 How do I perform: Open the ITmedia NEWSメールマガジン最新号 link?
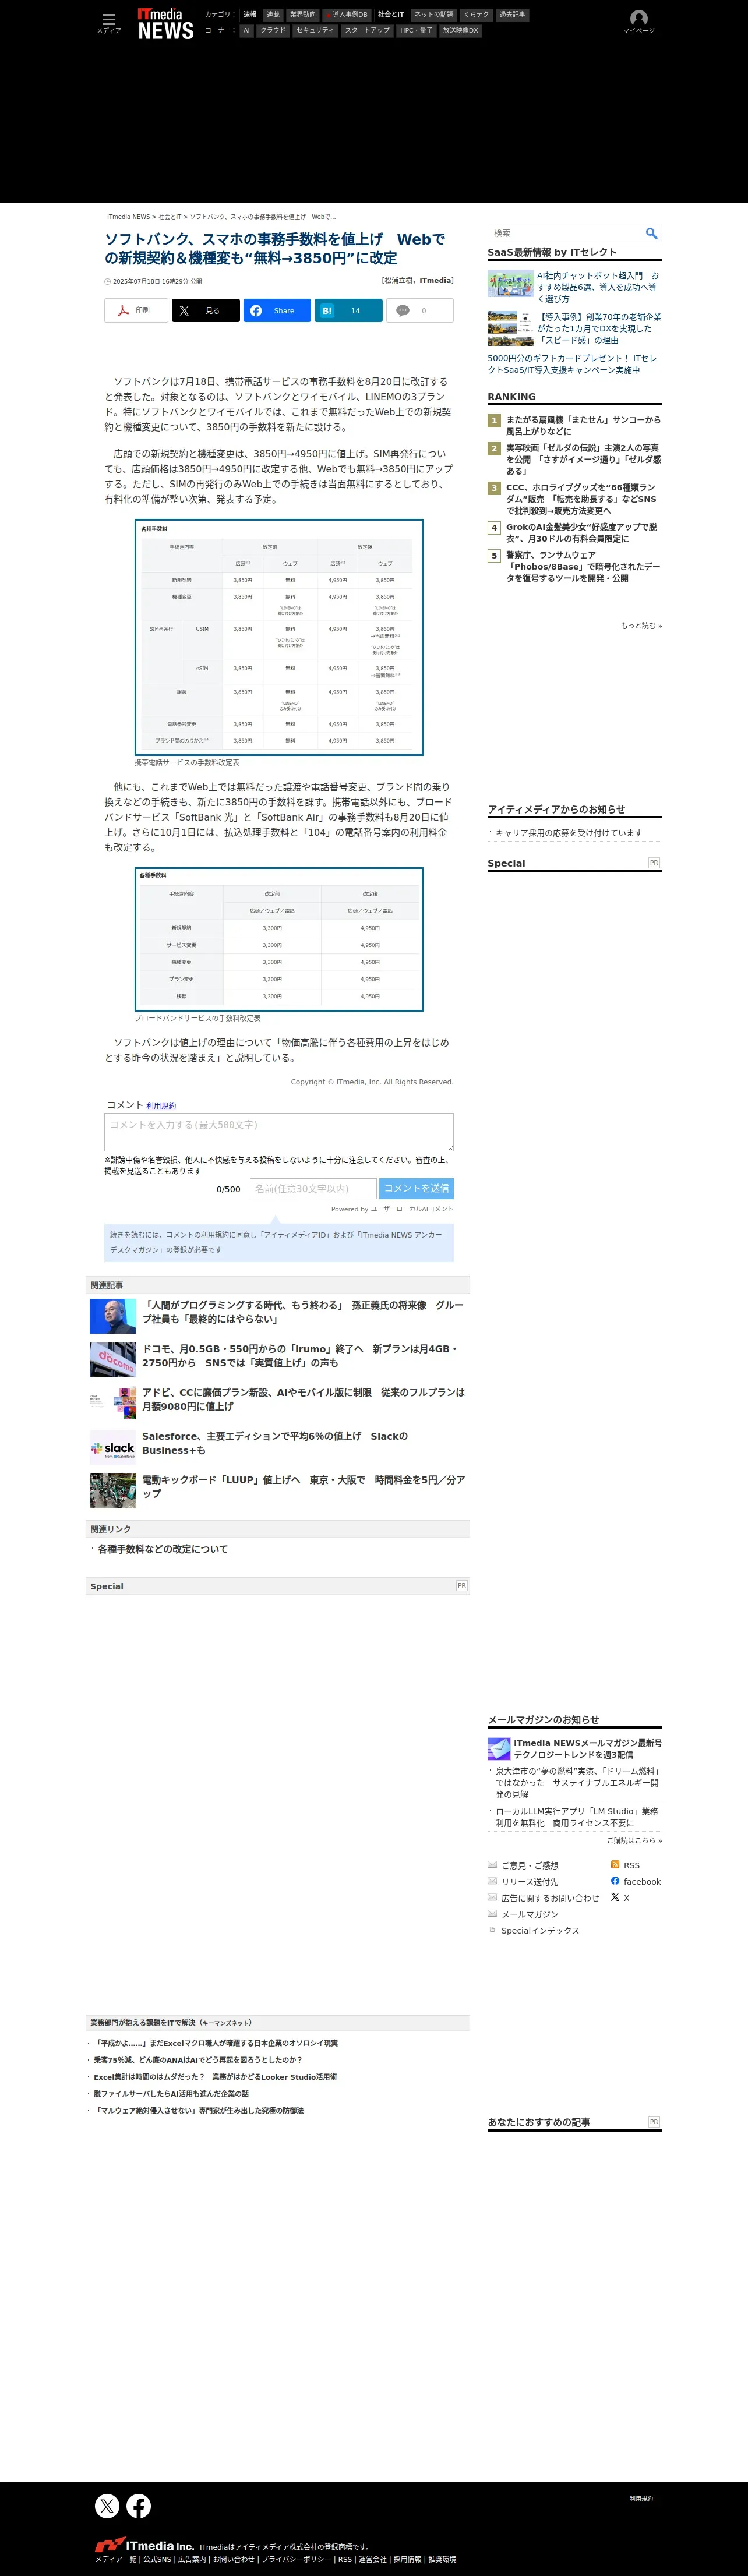coord(588,1749)
